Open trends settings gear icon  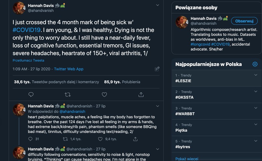coord(255,64)
